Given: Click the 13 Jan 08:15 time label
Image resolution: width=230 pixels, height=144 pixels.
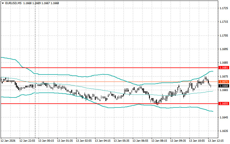Looking at the screenshot, I should (x=159, y=141).
